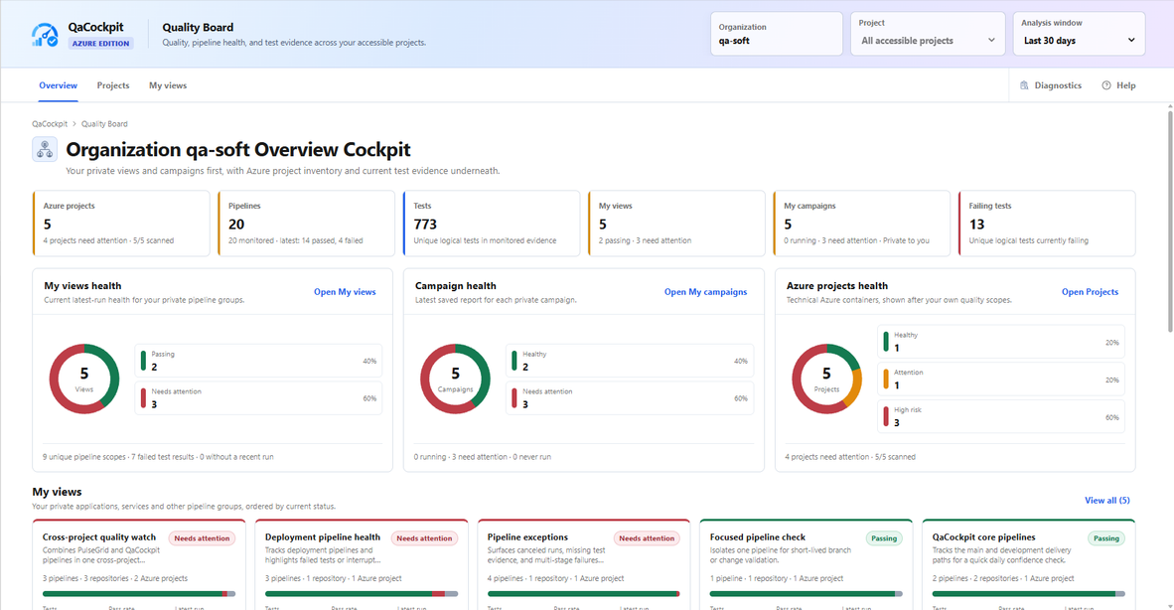This screenshot has height=610, width=1174.
Task: Click the green Passing color bar in My views health
Action: (x=143, y=361)
